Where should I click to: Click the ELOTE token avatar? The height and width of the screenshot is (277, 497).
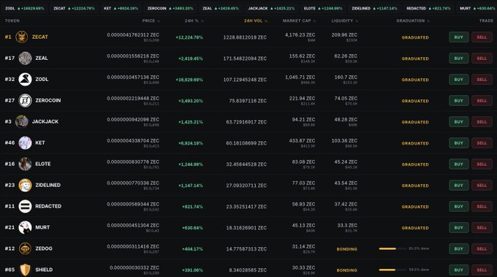click(25, 164)
